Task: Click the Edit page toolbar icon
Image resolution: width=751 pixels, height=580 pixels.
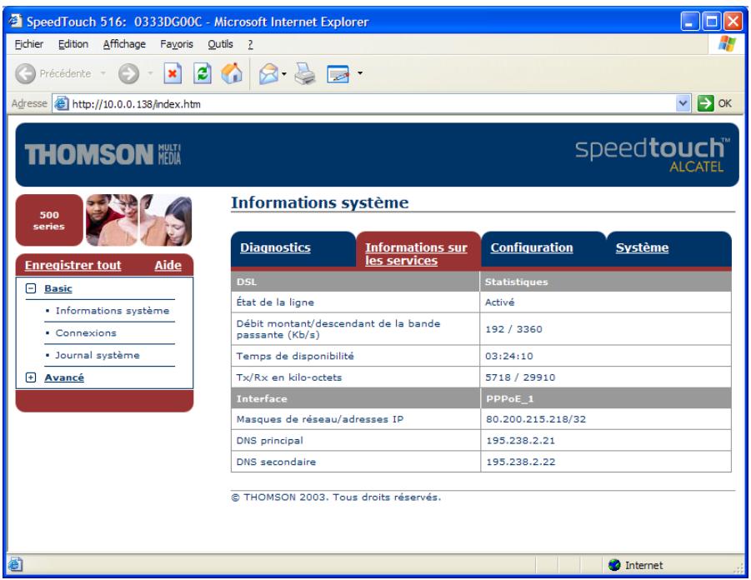Action: click(x=338, y=74)
